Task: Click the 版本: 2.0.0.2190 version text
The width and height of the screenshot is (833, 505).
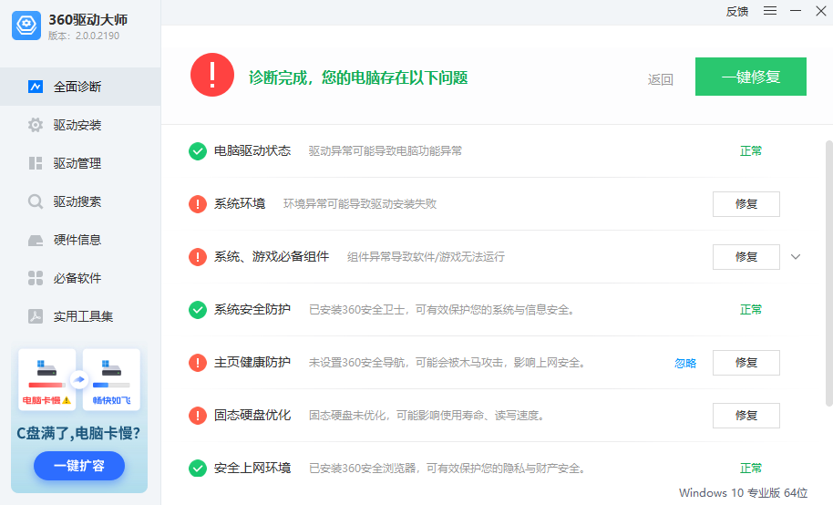Action: click(x=84, y=36)
